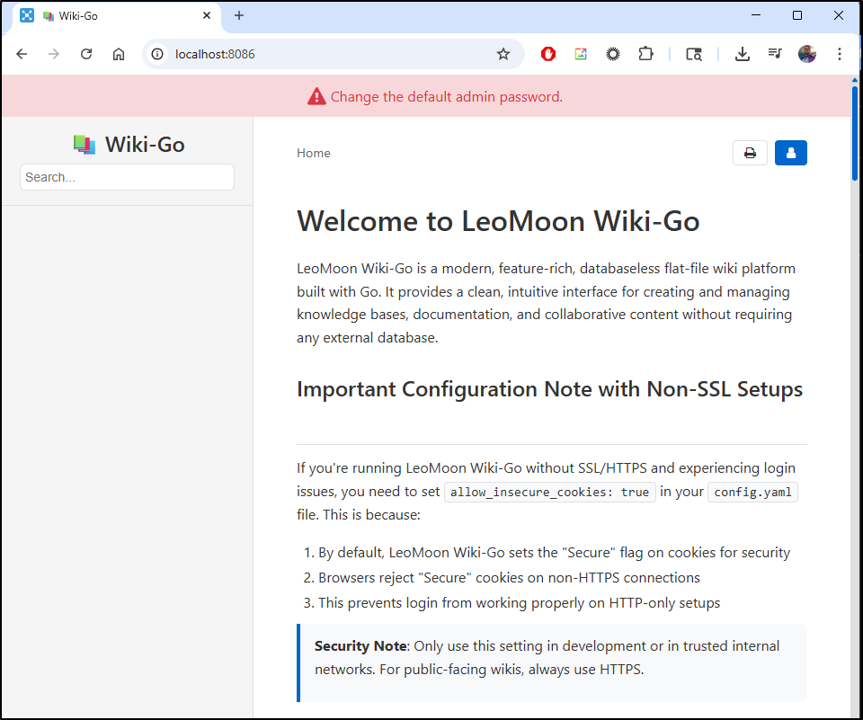Click the blue tab group icon
The height and width of the screenshot is (720, 863).
click(x=26, y=15)
